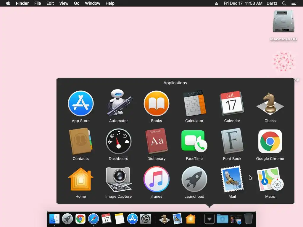Open the Contacts app
This screenshot has height=227, width=303.
(x=81, y=141)
